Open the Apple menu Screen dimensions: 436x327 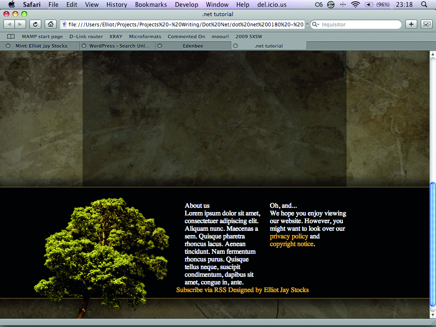pyautogui.click(x=11, y=4)
